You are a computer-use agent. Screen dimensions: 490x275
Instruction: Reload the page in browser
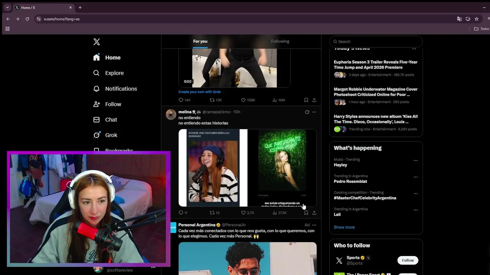click(x=27, y=19)
